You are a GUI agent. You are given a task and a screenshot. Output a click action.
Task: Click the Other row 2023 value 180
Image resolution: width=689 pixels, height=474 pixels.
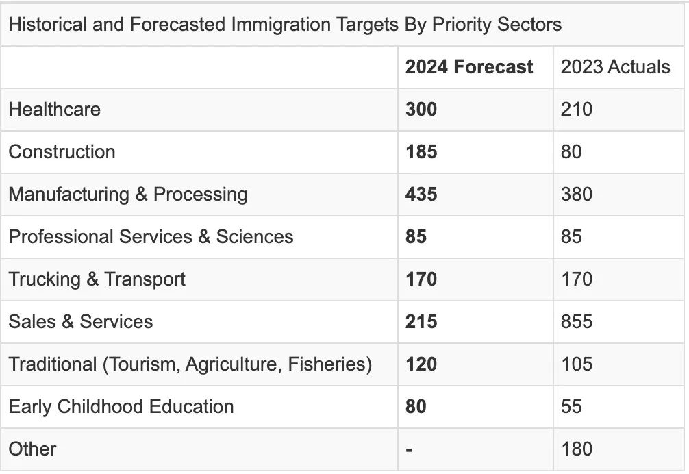(x=577, y=449)
